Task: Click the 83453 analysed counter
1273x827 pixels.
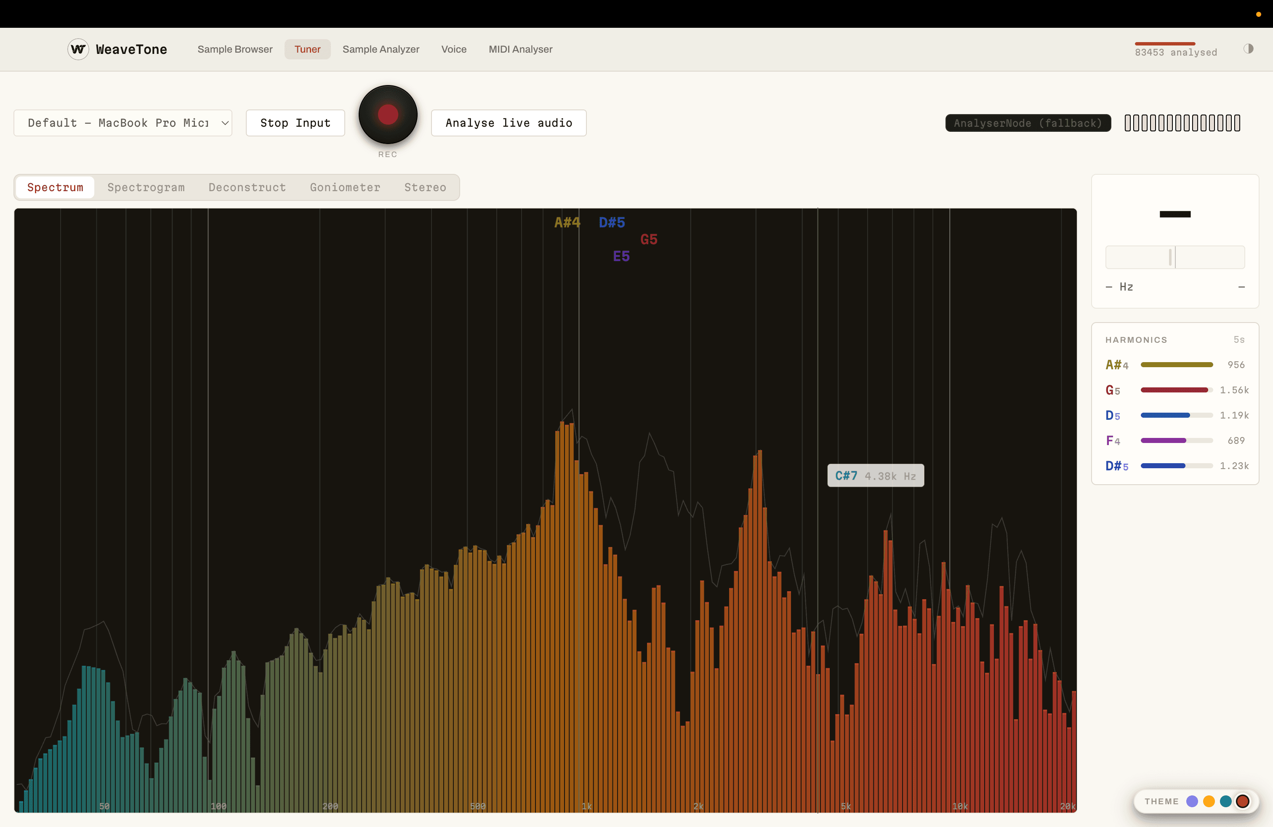Action: (x=1176, y=52)
